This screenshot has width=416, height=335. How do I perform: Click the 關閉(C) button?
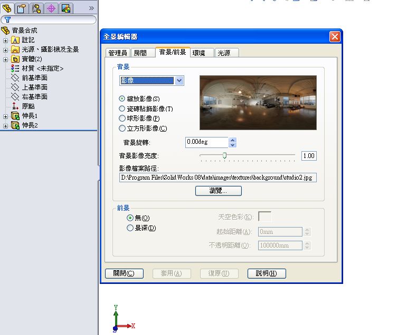coord(124,273)
